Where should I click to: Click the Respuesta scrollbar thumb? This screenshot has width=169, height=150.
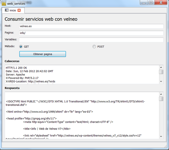click(x=161, y=99)
